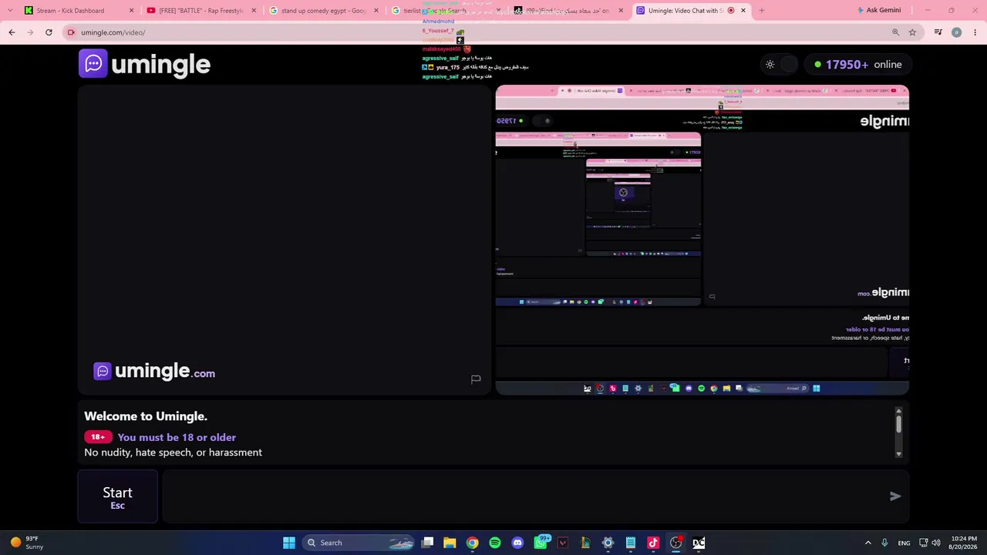Show hidden system tray icons
Image resolution: width=987 pixels, height=555 pixels.
pyautogui.click(x=867, y=543)
